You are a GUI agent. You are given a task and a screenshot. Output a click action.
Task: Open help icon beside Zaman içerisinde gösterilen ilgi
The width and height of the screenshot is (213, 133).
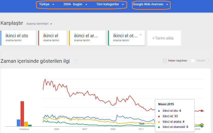[x=76, y=61]
